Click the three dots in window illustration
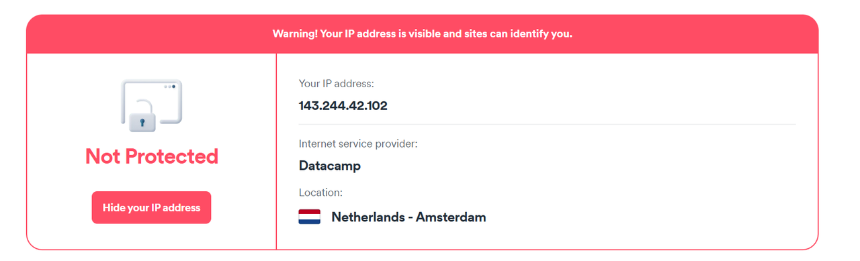This screenshot has height=261, width=860. click(170, 87)
